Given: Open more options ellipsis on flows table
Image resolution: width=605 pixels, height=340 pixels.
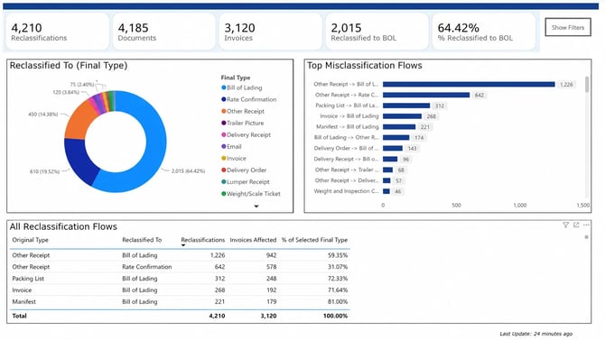Looking at the screenshot, I should pos(586,225).
